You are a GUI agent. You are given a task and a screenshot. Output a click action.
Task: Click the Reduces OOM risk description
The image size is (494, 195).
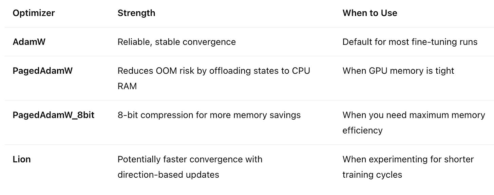click(214, 78)
